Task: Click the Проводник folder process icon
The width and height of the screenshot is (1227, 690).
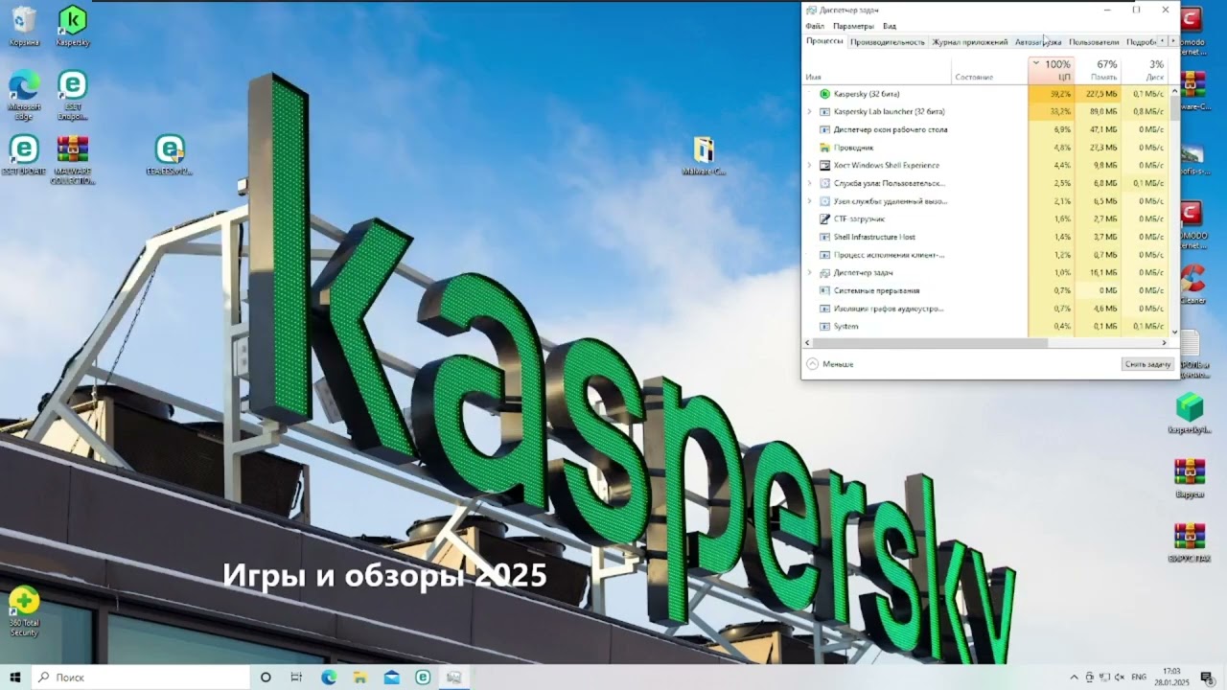Action: pos(824,148)
